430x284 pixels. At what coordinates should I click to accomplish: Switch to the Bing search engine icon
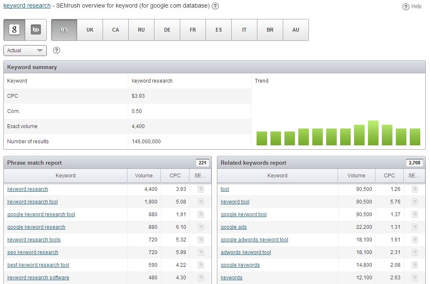coord(36,30)
